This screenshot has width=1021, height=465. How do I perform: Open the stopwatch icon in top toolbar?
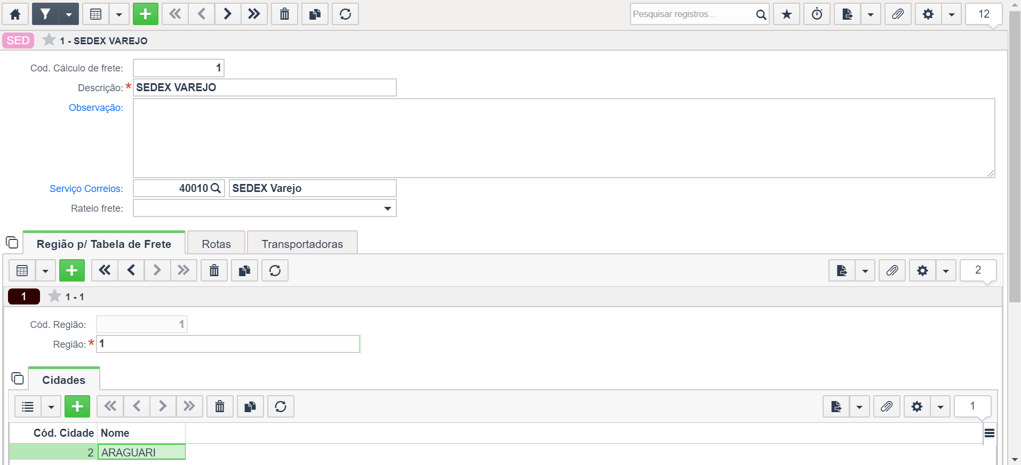817,14
